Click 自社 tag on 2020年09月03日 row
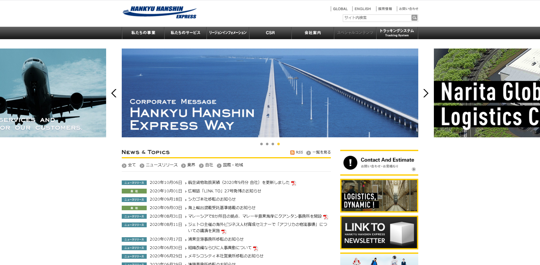 [134, 208]
